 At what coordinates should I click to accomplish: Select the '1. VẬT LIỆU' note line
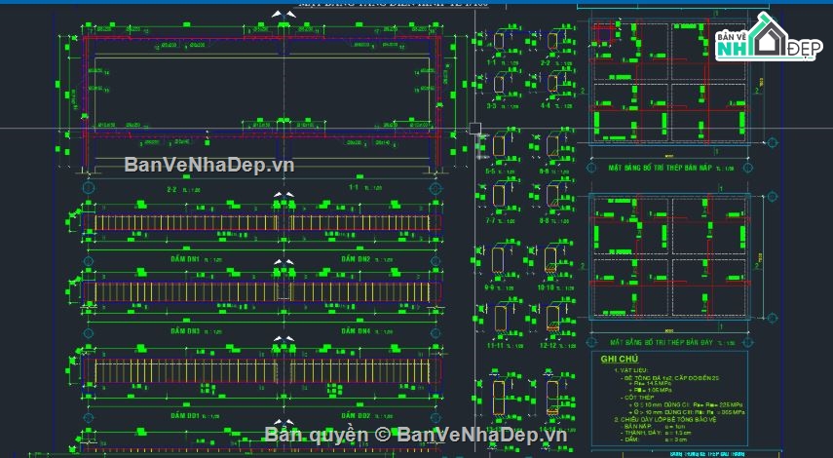click(x=629, y=370)
